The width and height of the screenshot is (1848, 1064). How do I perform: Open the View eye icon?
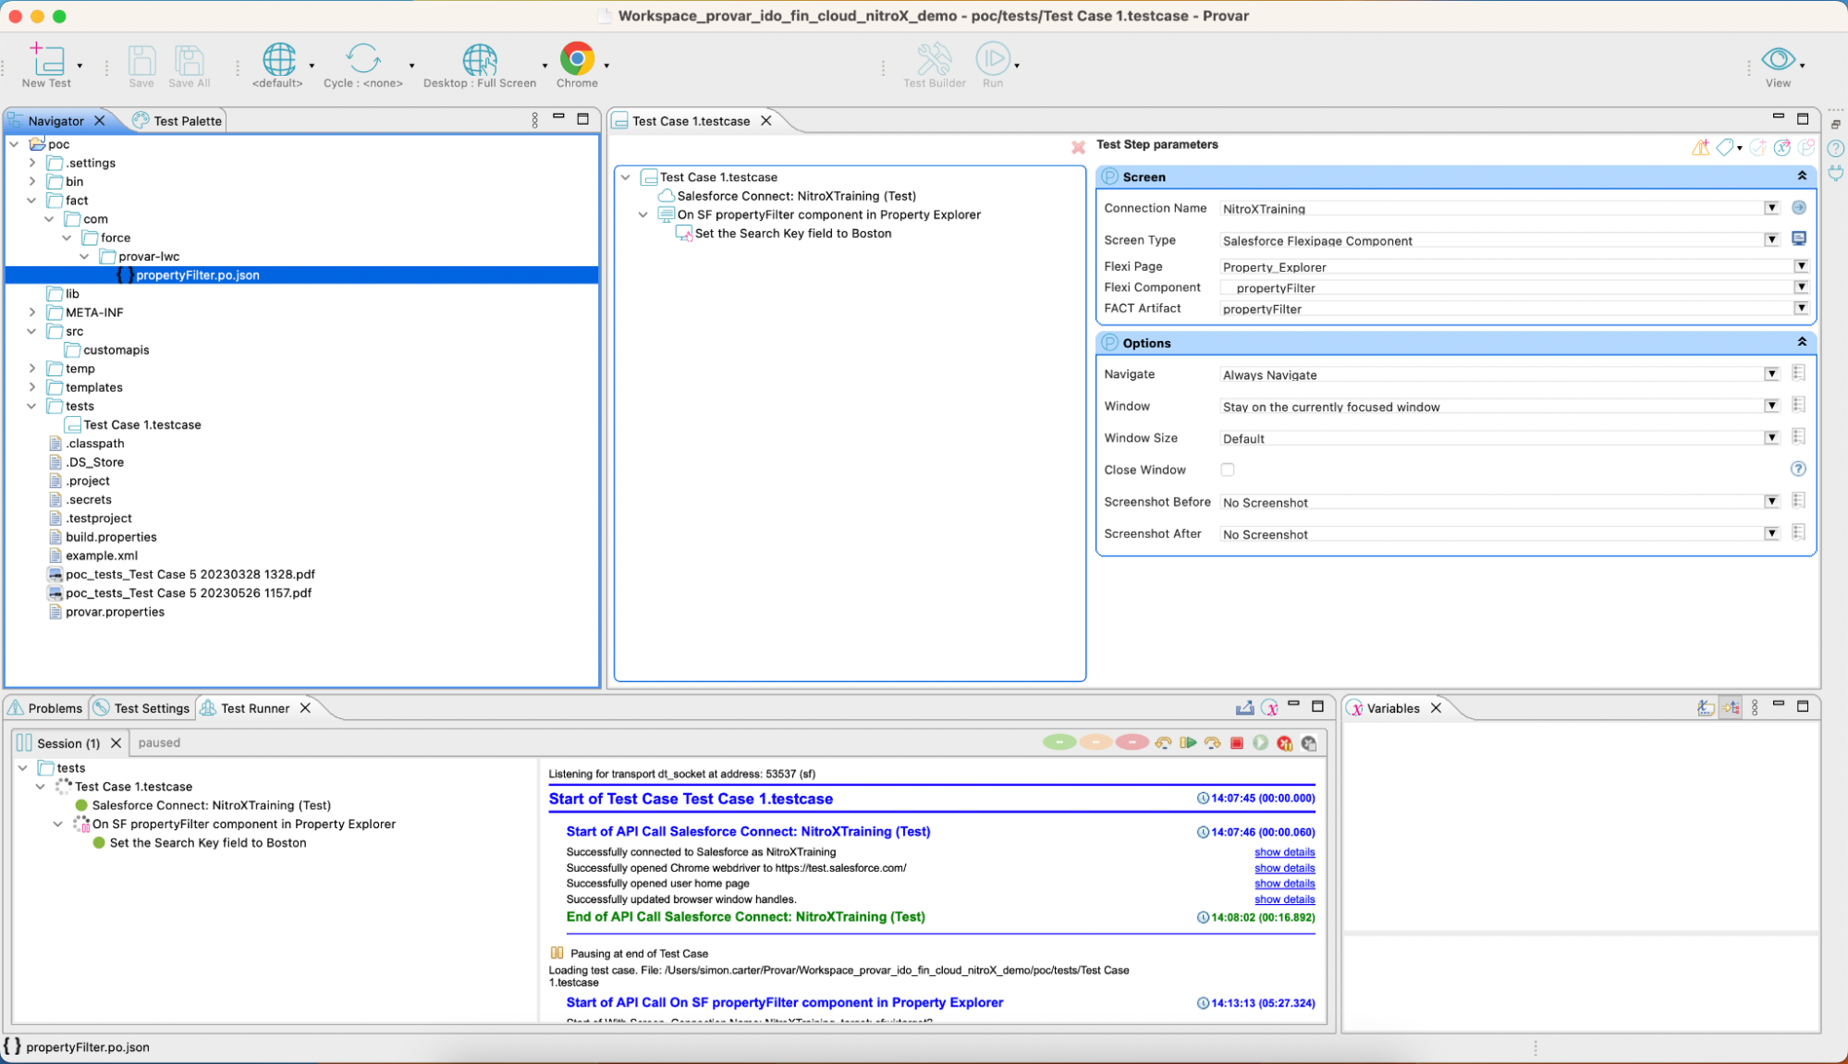point(1778,59)
